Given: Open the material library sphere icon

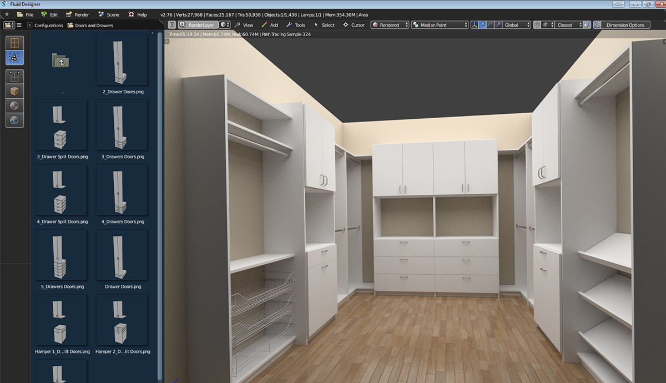Looking at the screenshot, I should (14, 105).
